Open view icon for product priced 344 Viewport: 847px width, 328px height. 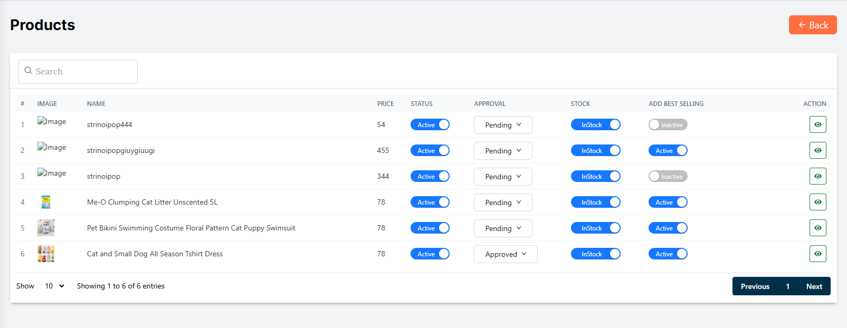click(x=817, y=176)
